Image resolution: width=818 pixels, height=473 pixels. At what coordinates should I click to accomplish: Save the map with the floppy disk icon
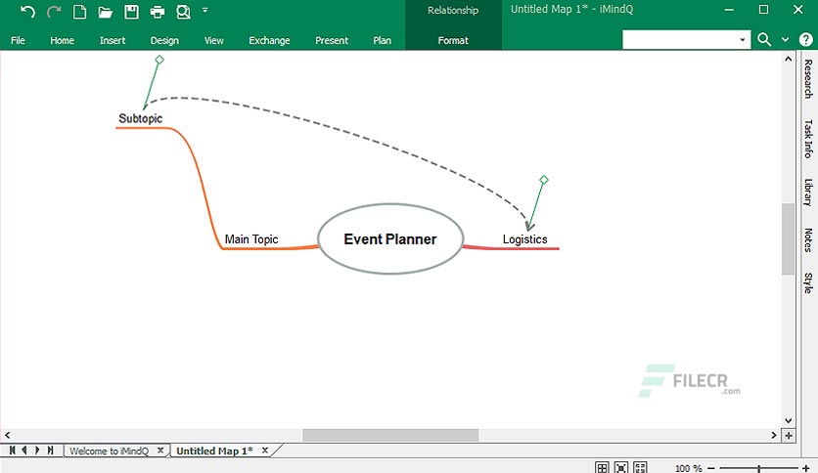(131, 12)
